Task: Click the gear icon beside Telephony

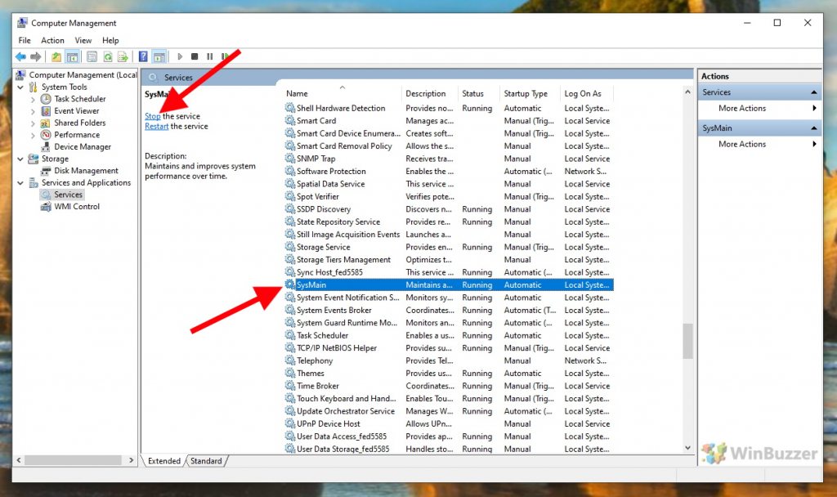Action: click(x=290, y=360)
